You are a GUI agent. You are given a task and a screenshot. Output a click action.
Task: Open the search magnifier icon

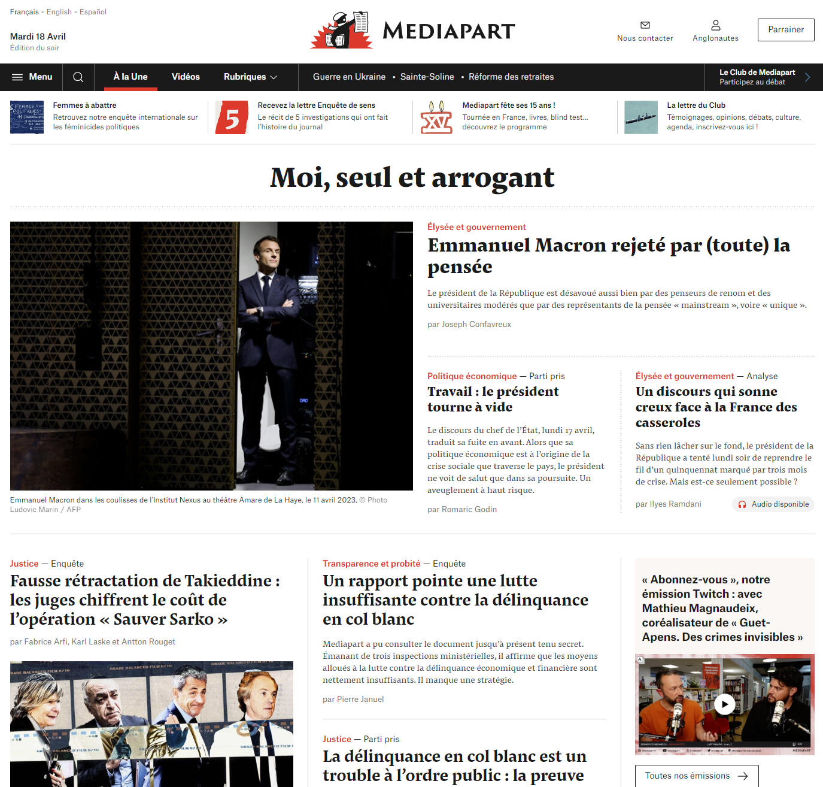(x=78, y=77)
